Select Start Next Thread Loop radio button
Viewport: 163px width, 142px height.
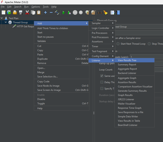[x=118, y=44]
